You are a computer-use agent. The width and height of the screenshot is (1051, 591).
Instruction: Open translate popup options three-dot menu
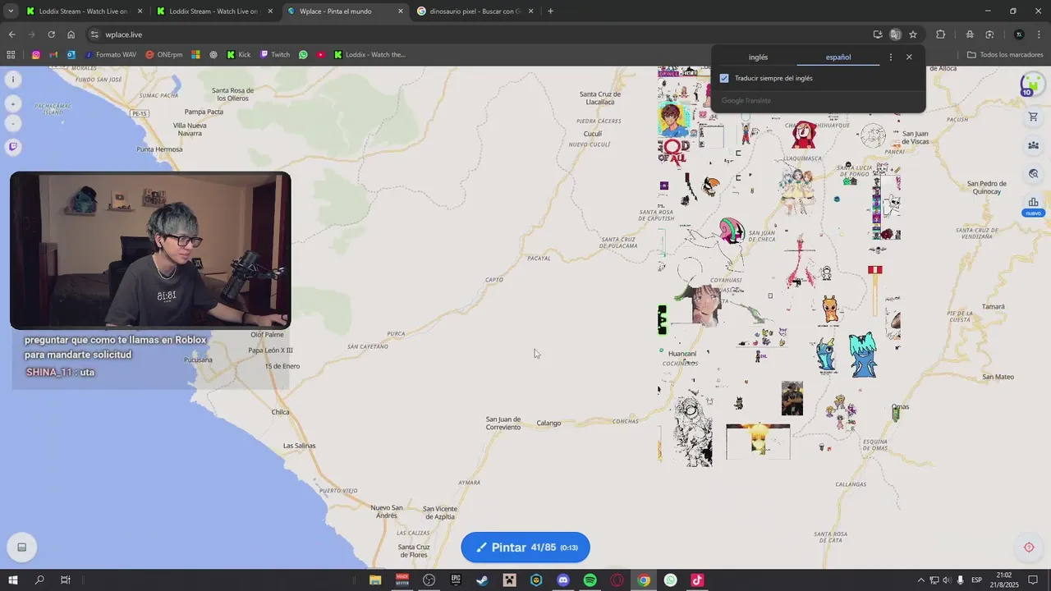[891, 57]
